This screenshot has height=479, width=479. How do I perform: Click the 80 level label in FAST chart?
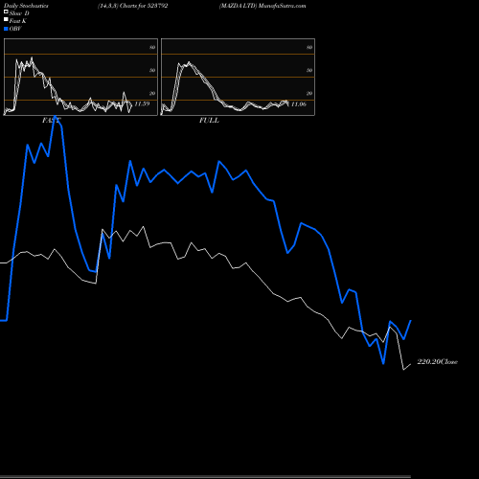click(x=152, y=47)
